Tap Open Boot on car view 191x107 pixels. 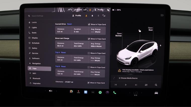tap(150, 29)
